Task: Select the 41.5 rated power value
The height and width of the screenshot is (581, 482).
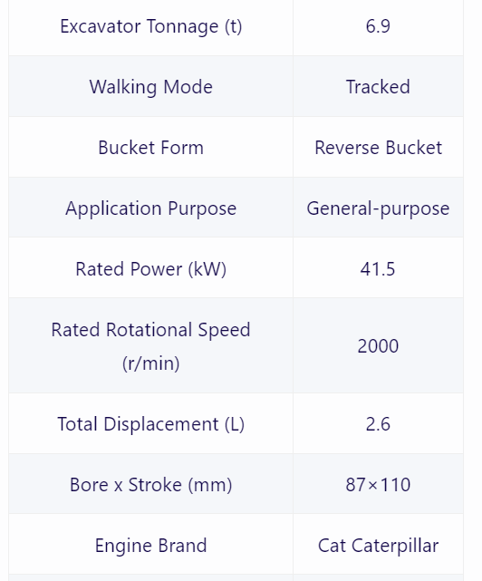Action: 378,268
